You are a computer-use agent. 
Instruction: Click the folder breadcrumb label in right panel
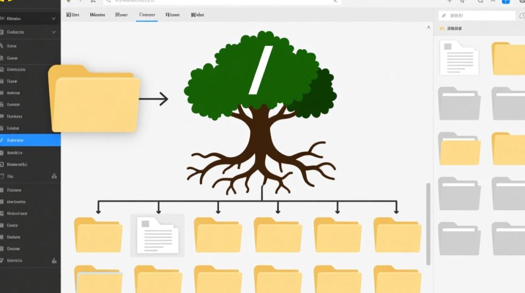tap(454, 29)
